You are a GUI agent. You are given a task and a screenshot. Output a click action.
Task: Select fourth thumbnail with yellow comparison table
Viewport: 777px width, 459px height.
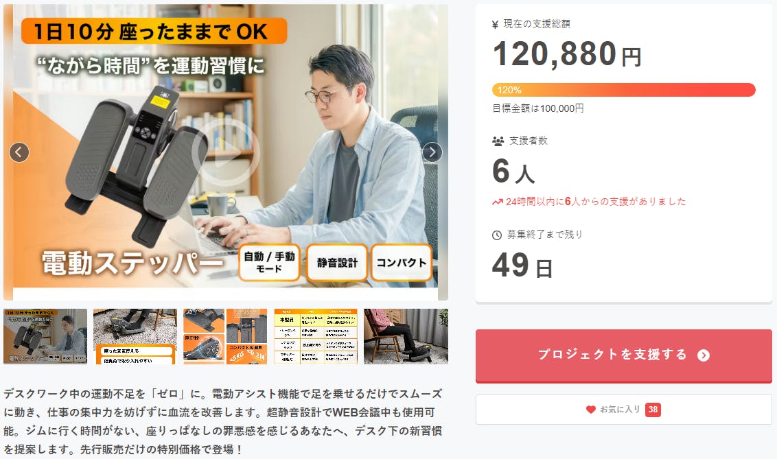pyautogui.click(x=316, y=337)
